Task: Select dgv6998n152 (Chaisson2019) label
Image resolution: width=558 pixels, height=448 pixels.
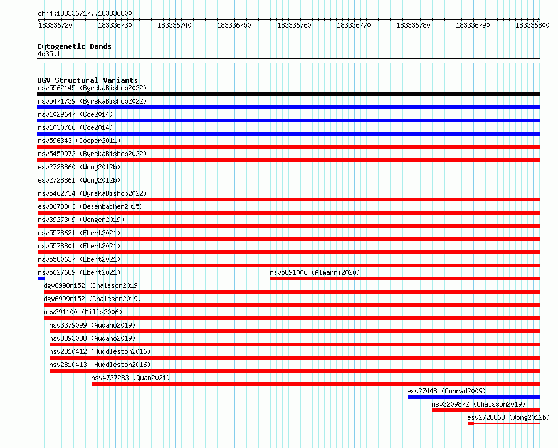Action: [x=92, y=285]
